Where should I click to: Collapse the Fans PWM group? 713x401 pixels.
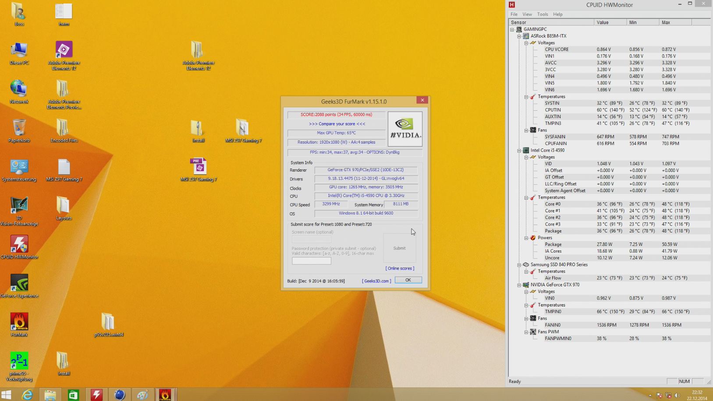526,332
